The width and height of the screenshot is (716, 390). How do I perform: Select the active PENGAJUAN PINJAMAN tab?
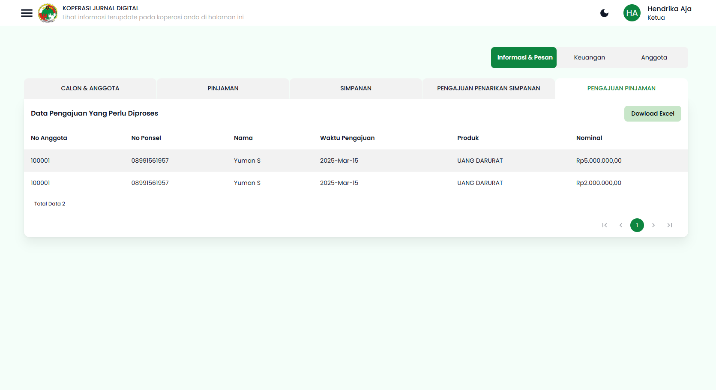[621, 88]
